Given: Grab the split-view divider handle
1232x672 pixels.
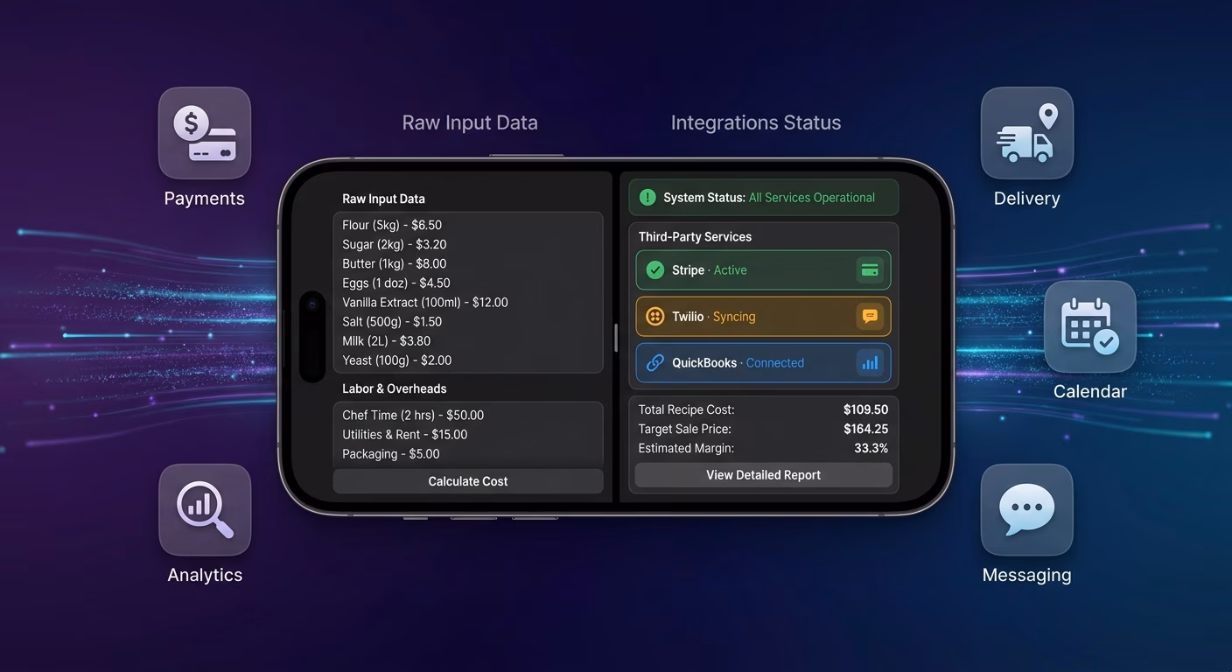Looking at the screenshot, I should (616, 337).
